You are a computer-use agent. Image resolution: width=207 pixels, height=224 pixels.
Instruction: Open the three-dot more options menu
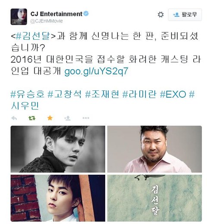pyautogui.click(x=86, y=118)
